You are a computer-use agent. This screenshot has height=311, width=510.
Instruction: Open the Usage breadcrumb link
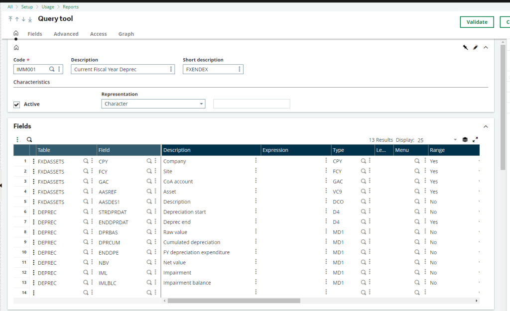pyautogui.click(x=47, y=6)
